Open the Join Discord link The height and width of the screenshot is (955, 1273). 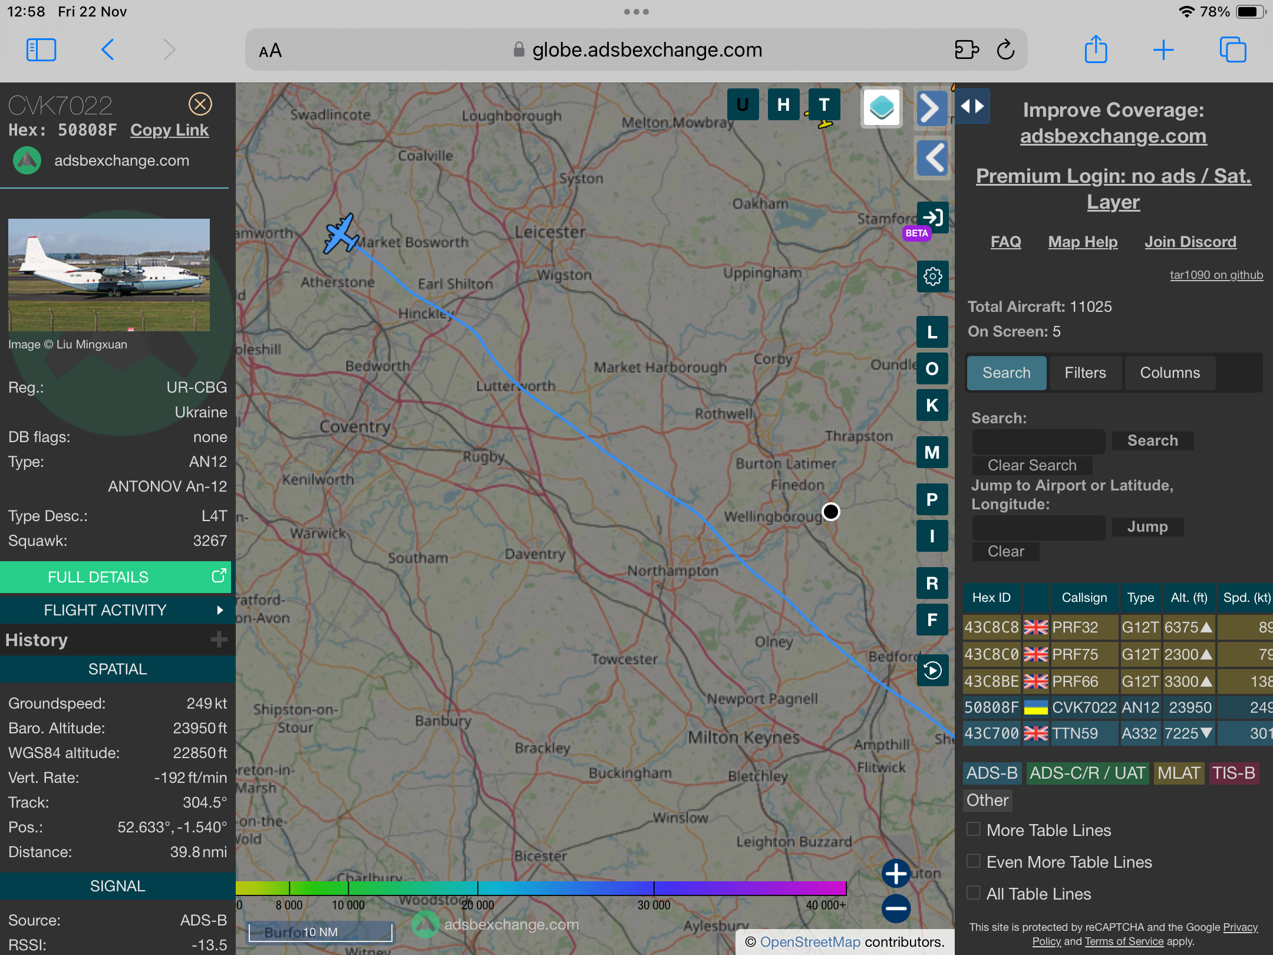click(1190, 242)
